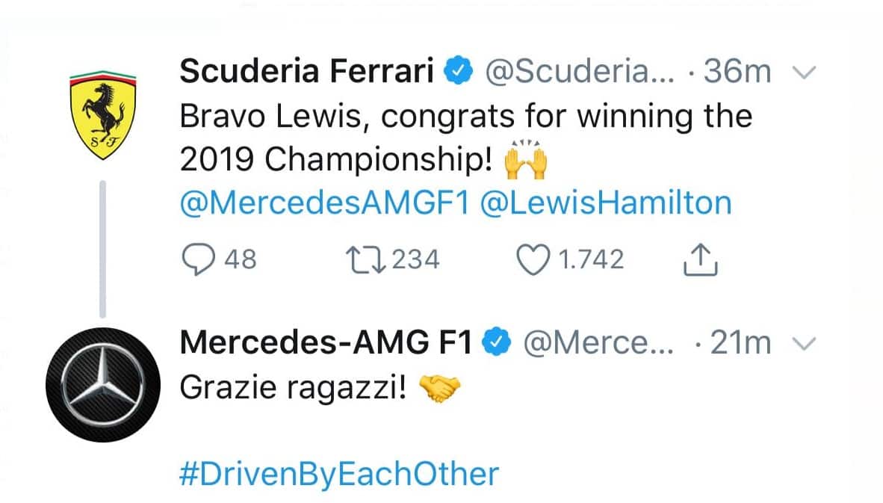Click the reply speech bubble icon
The image size is (883, 503).
(x=198, y=259)
